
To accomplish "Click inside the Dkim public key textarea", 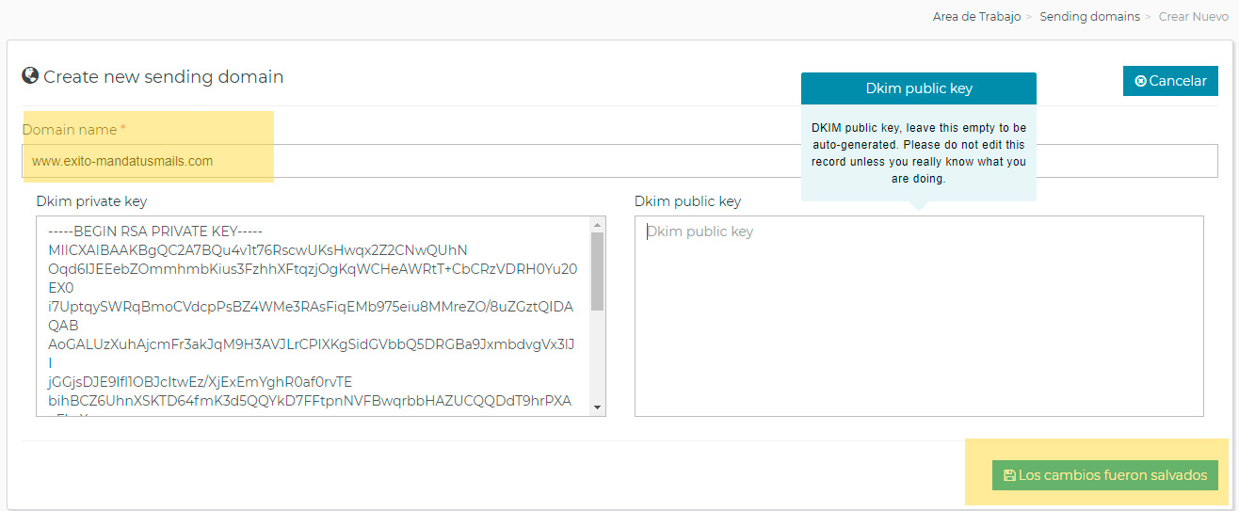I will coord(919,316).
